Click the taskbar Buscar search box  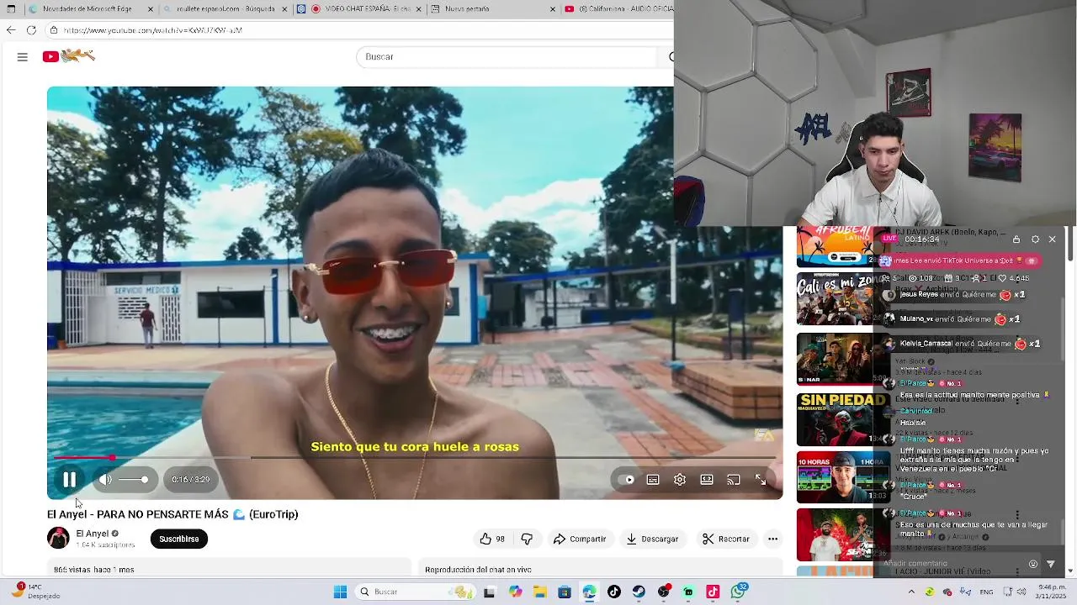(x=414, y=592)
